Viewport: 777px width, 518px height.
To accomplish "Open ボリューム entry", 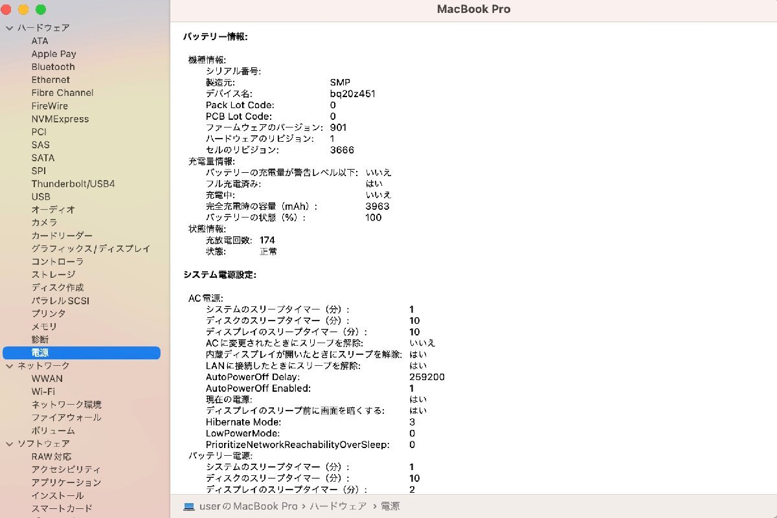I will click(53, 431).
